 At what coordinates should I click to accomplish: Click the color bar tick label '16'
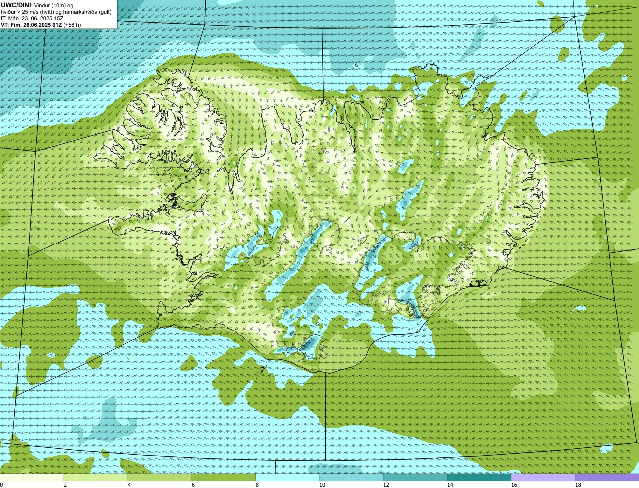514,485
